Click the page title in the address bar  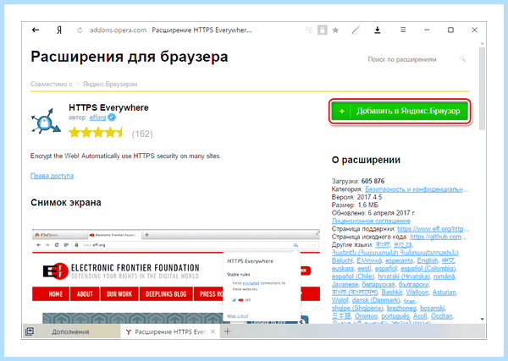click(202, 30)
